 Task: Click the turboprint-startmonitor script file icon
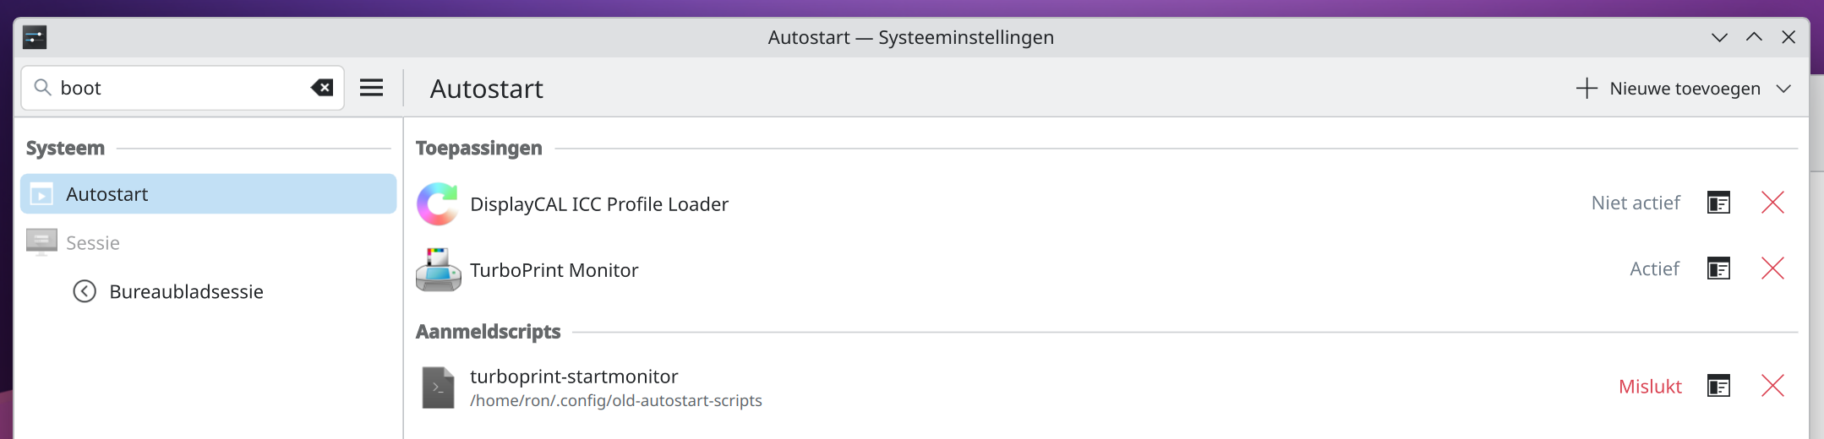tap(438, 388)
